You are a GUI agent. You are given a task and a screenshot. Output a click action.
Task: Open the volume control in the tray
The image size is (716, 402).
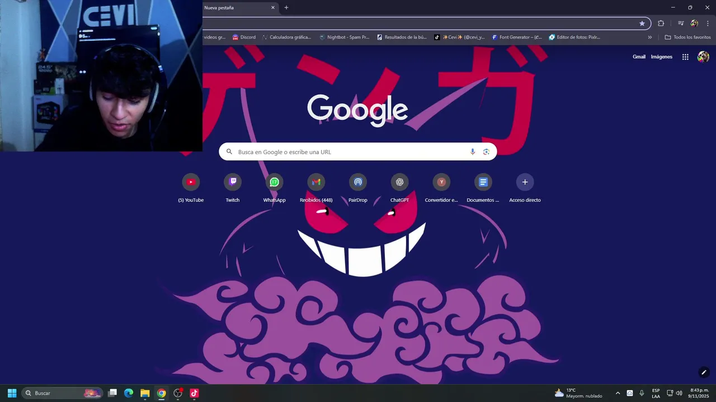[x=679, y=393]
